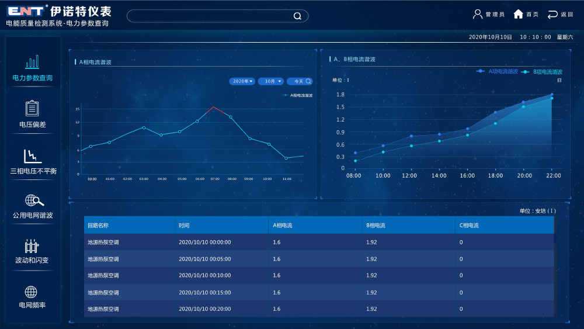The width and height of the screenshot is (584, 329).
Task: Click the magnifier icon in search bar
Action: tap(297, 16)
